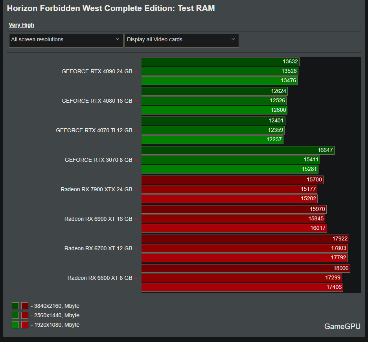The height and width of the screenshot is (342, 368).
Task: Click the 1920x1080, Mbyte legend label
Action: (55, 325)
